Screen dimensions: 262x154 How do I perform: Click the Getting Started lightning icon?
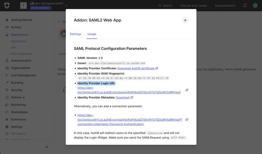tap(7, 20)
